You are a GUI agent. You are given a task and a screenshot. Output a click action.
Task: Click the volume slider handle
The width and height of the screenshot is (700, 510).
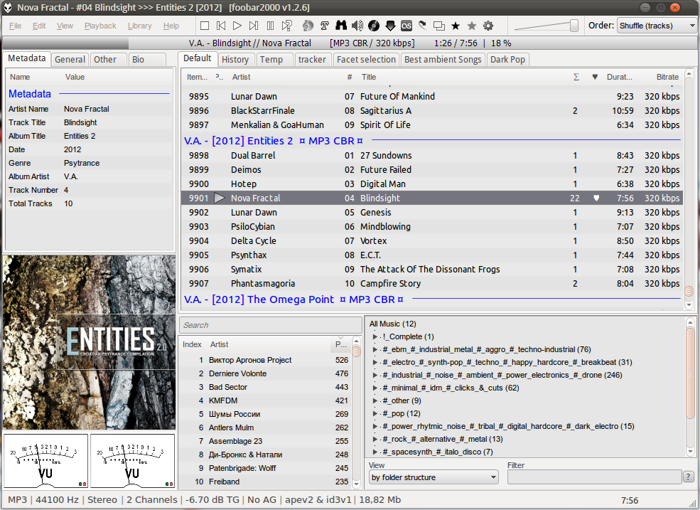pos(574,26)
